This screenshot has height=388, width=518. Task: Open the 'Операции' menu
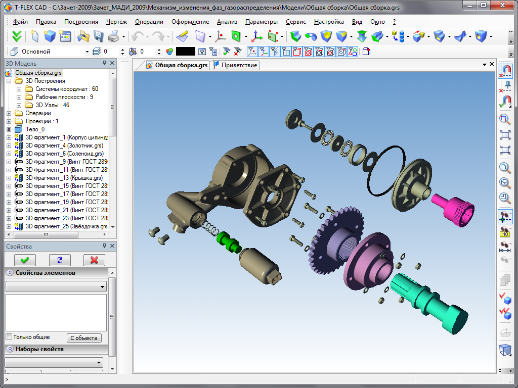tap(149, 22)
